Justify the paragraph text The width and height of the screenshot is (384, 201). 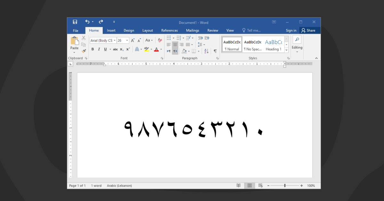188,45
